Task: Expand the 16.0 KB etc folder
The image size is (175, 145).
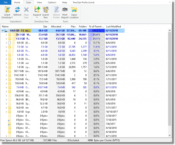Action: [6, 108]
